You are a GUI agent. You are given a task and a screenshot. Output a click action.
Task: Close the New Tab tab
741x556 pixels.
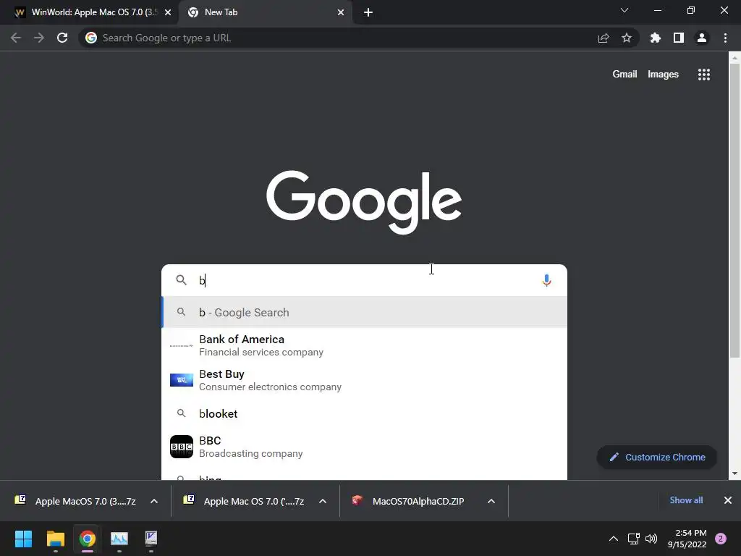341,12
